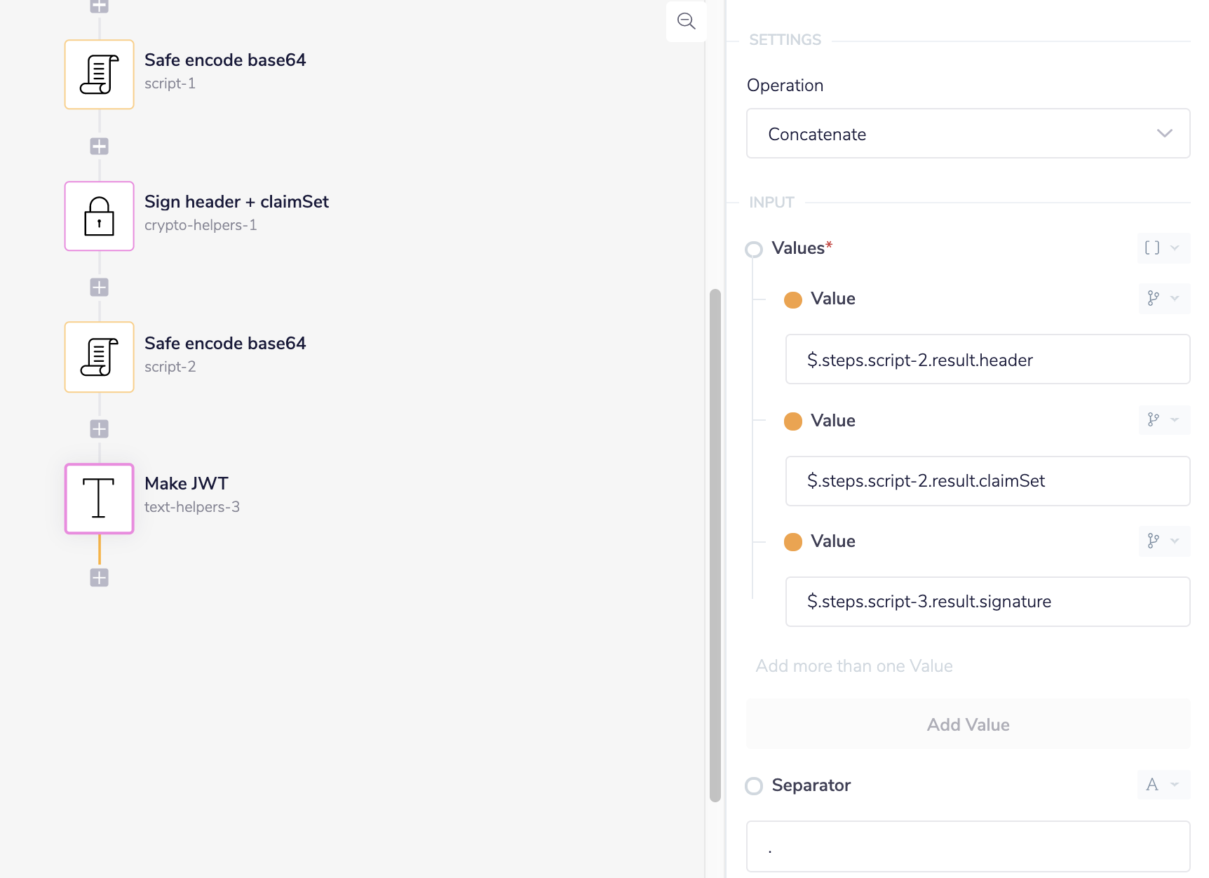Toggle the Values field radio circle
This screenshot has width=1209, height=878.
pyautogui.click(x=754, y=250)
